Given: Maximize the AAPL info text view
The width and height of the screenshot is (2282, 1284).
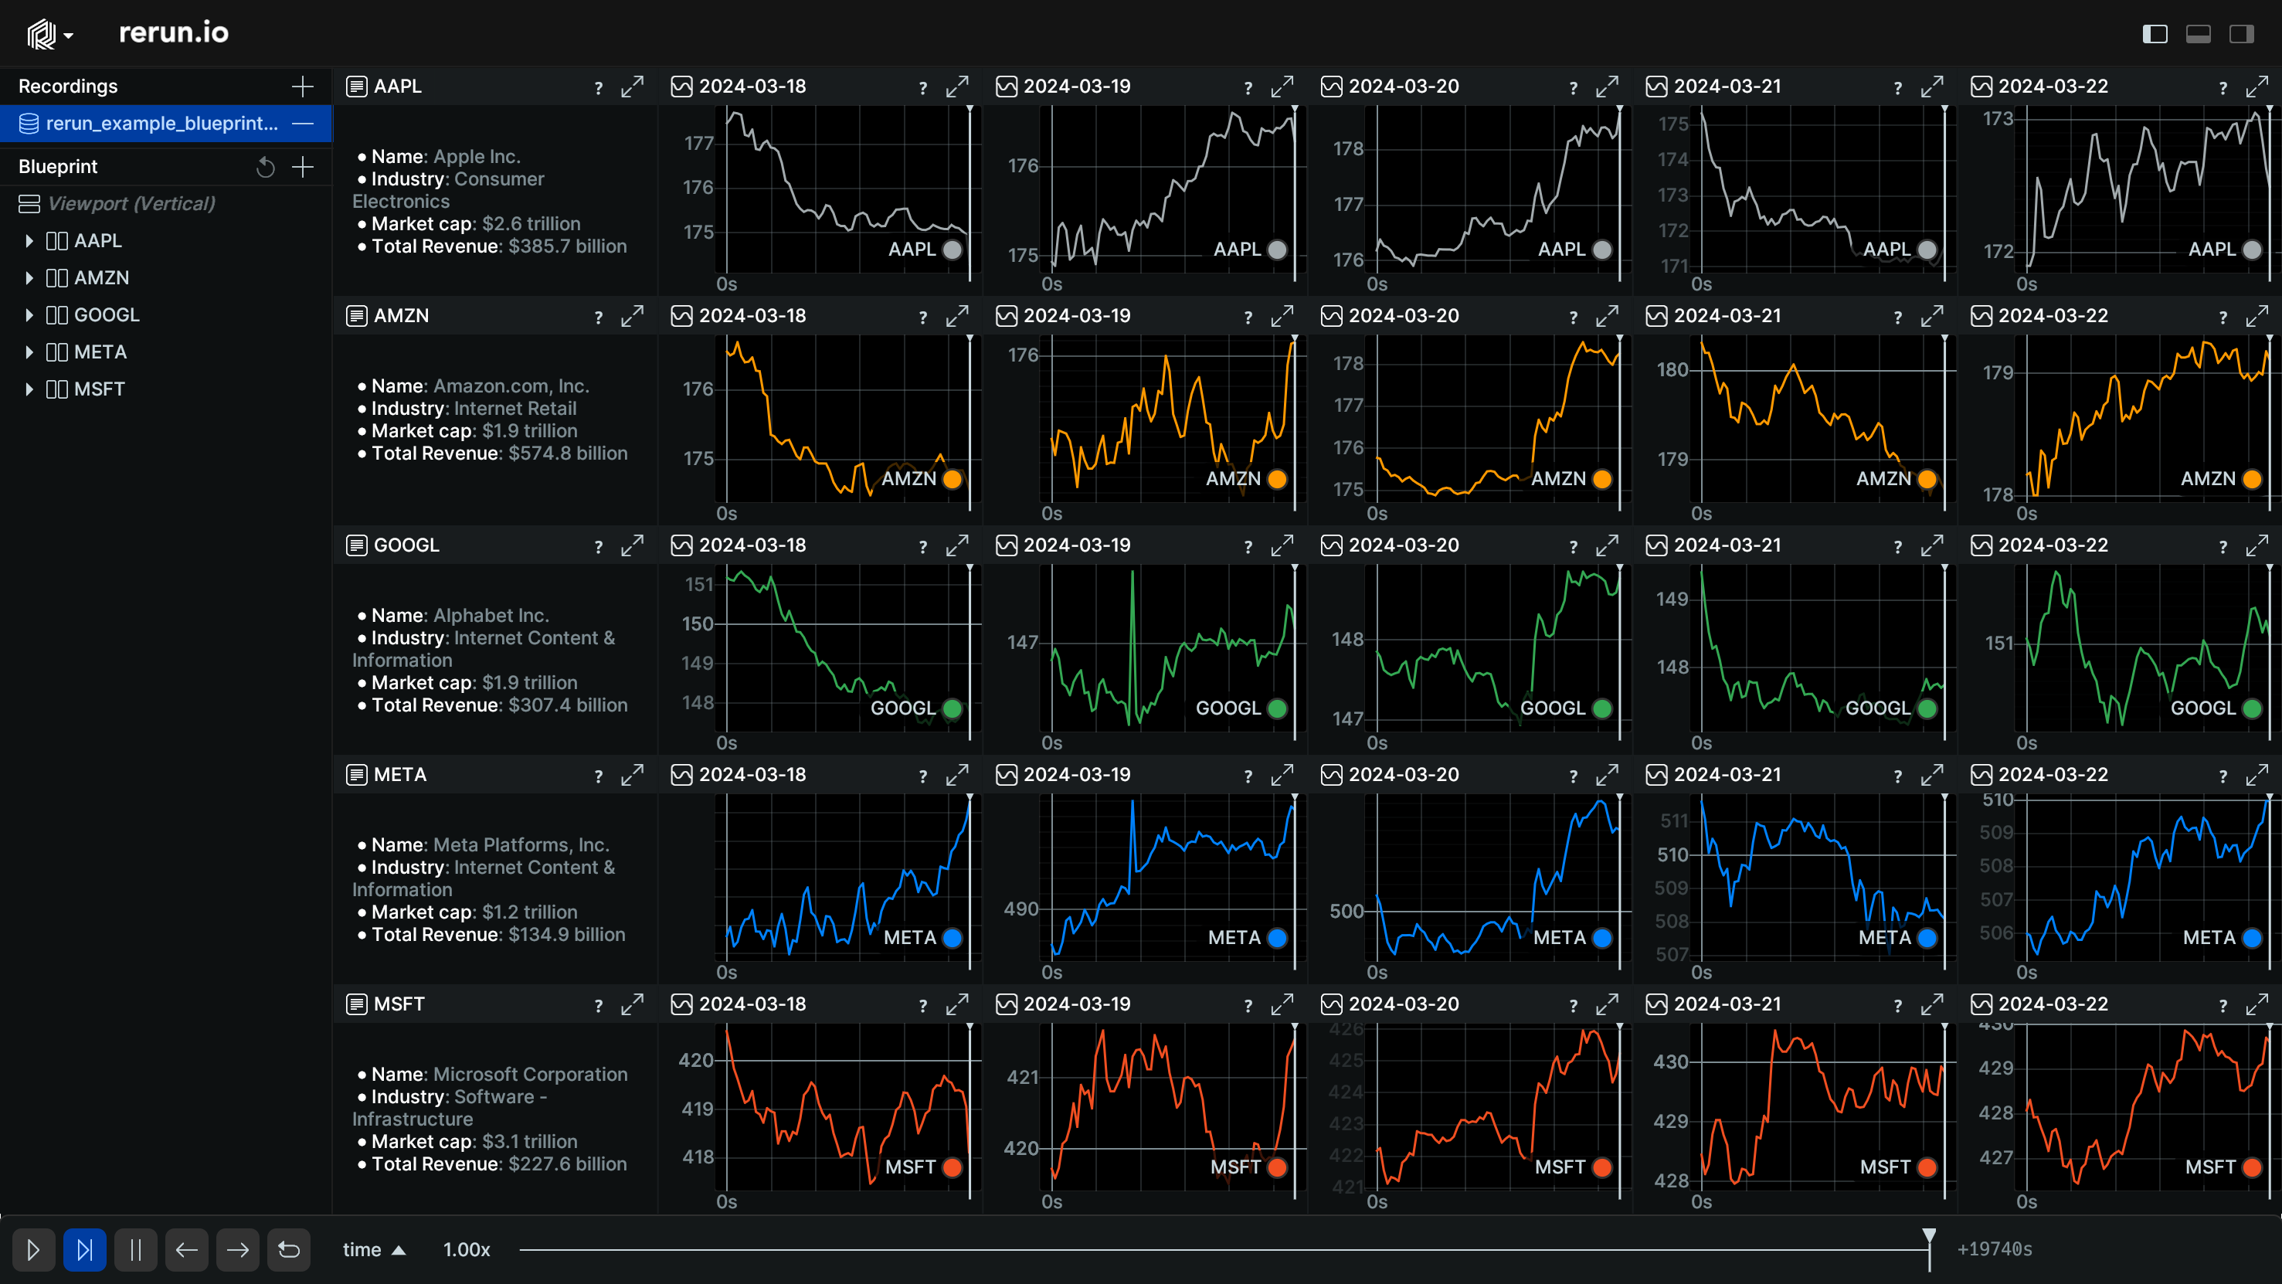Looking at the screenshot, I should click(632, 87).
